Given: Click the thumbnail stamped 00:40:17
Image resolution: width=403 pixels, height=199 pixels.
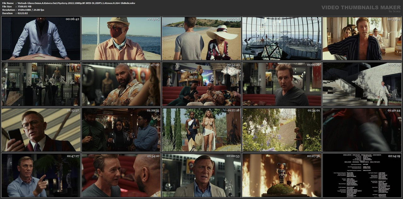Looking at the screenshot, I should [x=41, y=84].
